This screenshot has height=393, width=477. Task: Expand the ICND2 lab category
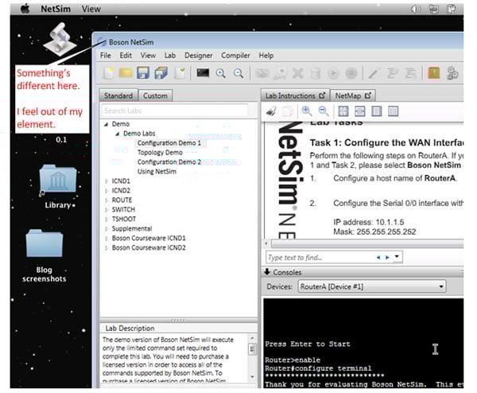tap(107, 191)
